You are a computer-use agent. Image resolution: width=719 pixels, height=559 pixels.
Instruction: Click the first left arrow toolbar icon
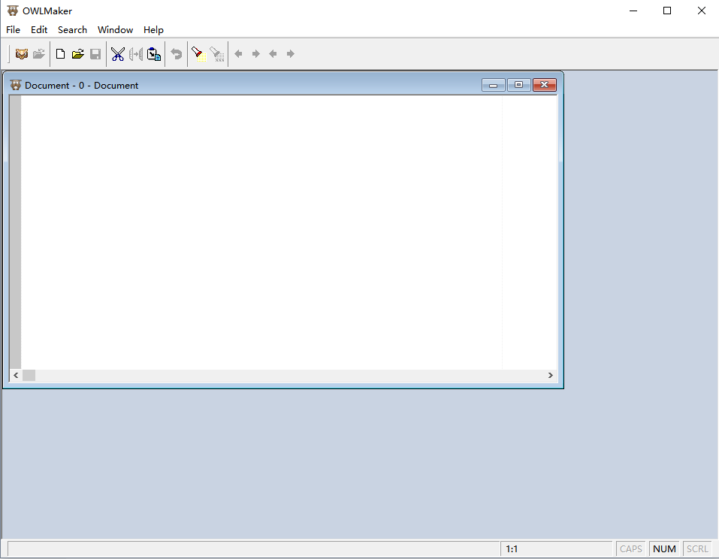point(238,54)
